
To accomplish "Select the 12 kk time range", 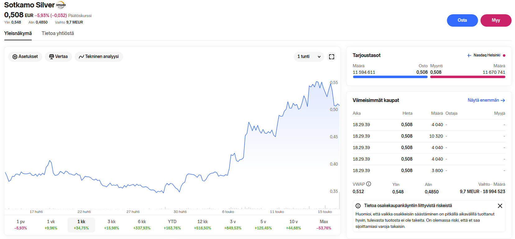I will click(x=203, y=225).
